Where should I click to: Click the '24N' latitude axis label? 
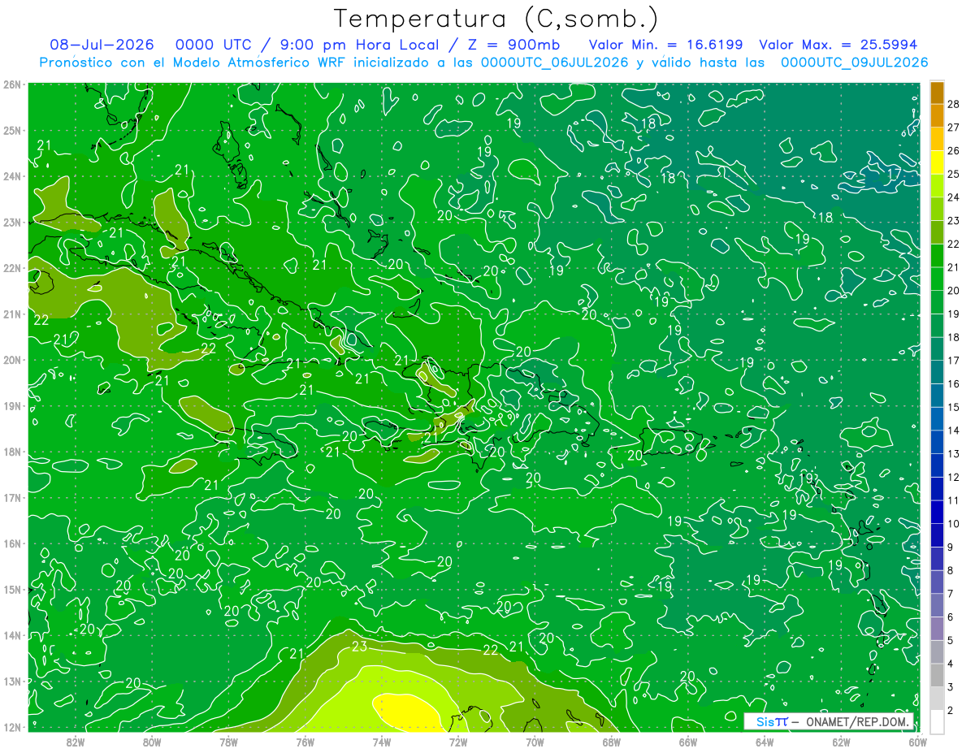tap(14, 175)
